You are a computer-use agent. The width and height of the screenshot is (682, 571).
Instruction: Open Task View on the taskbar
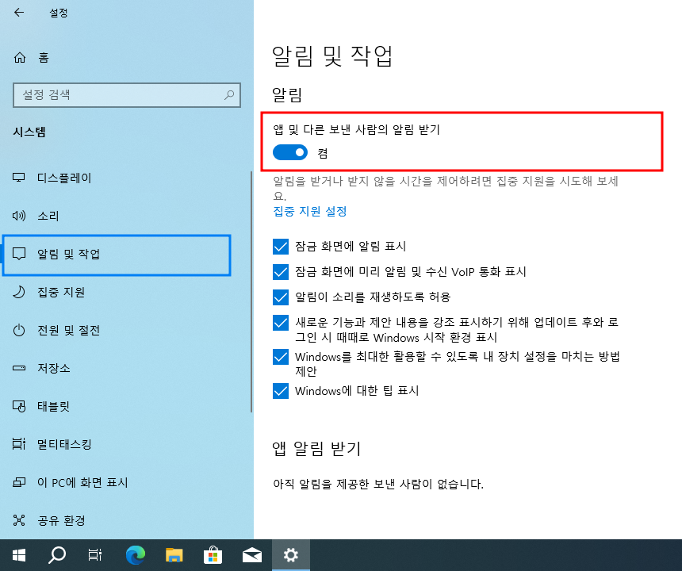[x=95, y=555]
